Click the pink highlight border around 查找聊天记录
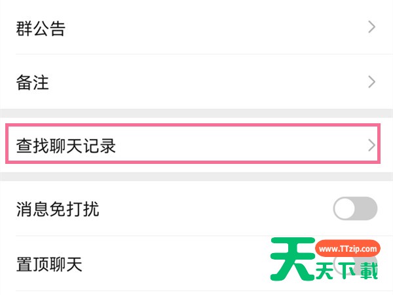Viewport: 393px width, 295px height. click(x=193, y=125)
